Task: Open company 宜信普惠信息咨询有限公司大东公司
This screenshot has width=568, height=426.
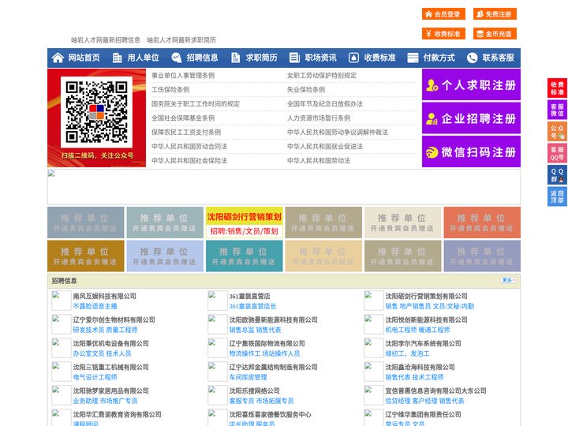Action: point(435,390)
